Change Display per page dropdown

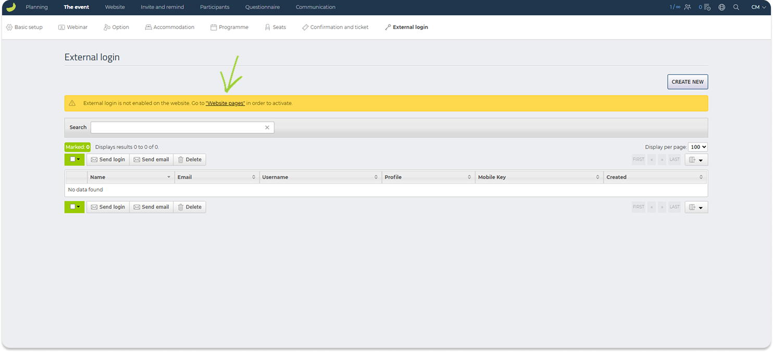point(697,147)
